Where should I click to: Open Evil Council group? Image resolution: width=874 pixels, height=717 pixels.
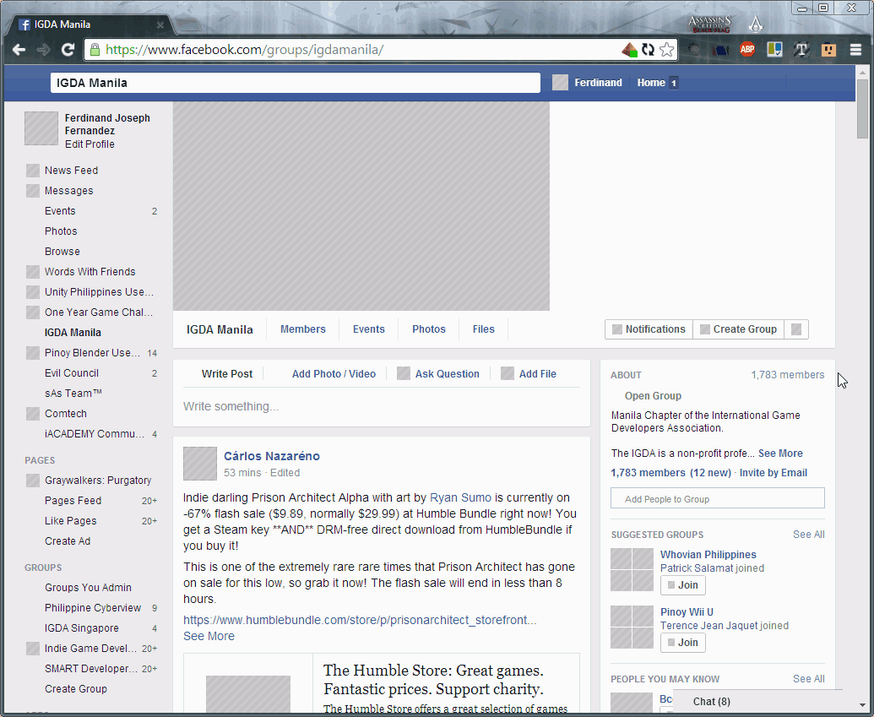click(71, 373)
